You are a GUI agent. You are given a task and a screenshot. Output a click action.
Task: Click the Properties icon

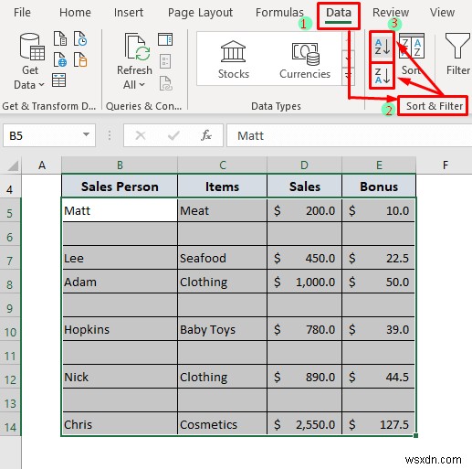tap(165, 61)
